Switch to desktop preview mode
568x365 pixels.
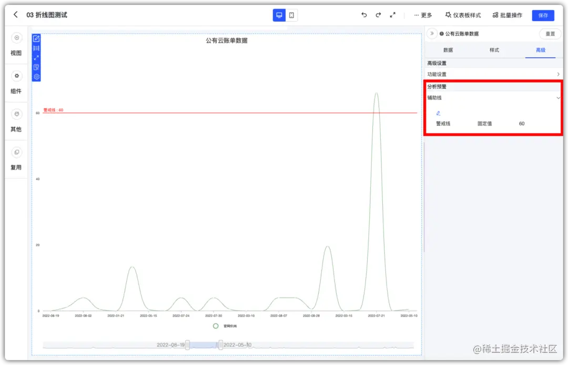pos(279,15)
